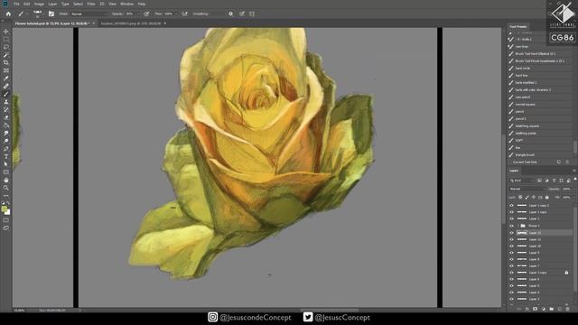578x325 pixels.
Task: Select the Crop tool
Action: click(6, 62)
